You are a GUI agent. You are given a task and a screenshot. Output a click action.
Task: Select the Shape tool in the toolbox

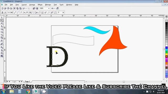(x=2, y=20)
